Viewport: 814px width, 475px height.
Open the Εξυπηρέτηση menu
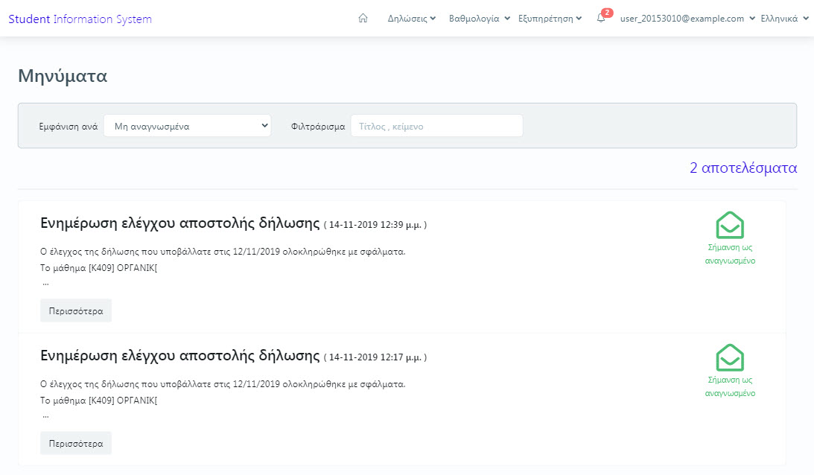[x=550, y=19]
